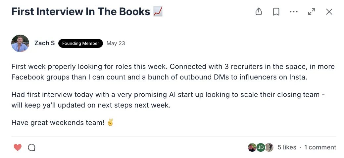Expand the post to full screen

[x=312, y=12]
